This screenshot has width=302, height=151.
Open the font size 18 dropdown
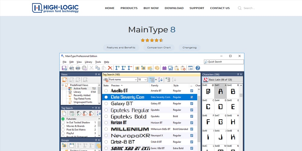point(146,80)
